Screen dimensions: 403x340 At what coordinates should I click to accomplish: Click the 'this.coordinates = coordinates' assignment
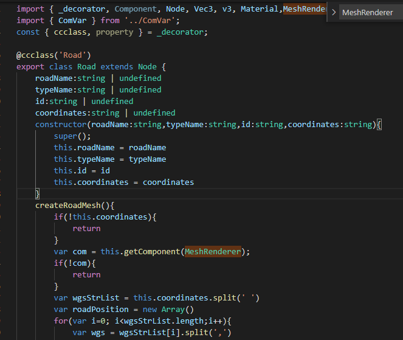(124, 182)
